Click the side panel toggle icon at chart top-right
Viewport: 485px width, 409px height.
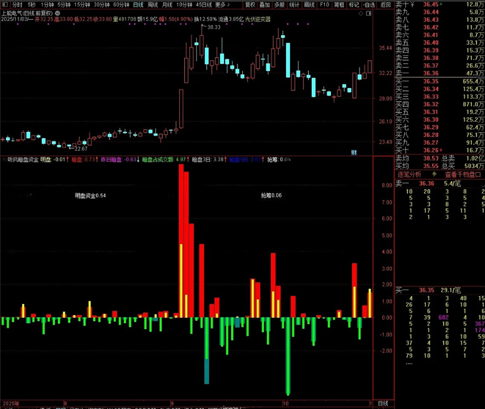[369, 13]
